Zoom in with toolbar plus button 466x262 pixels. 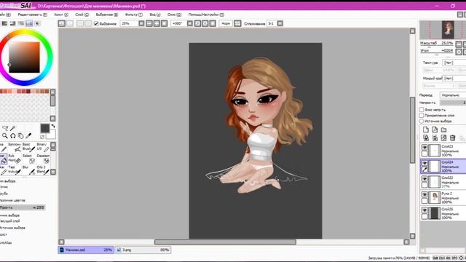coord(157,23)
